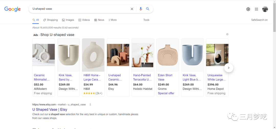The image size is (276, 129).
Task: Click the Home Depot seller name
Action: tap(216, 89)
